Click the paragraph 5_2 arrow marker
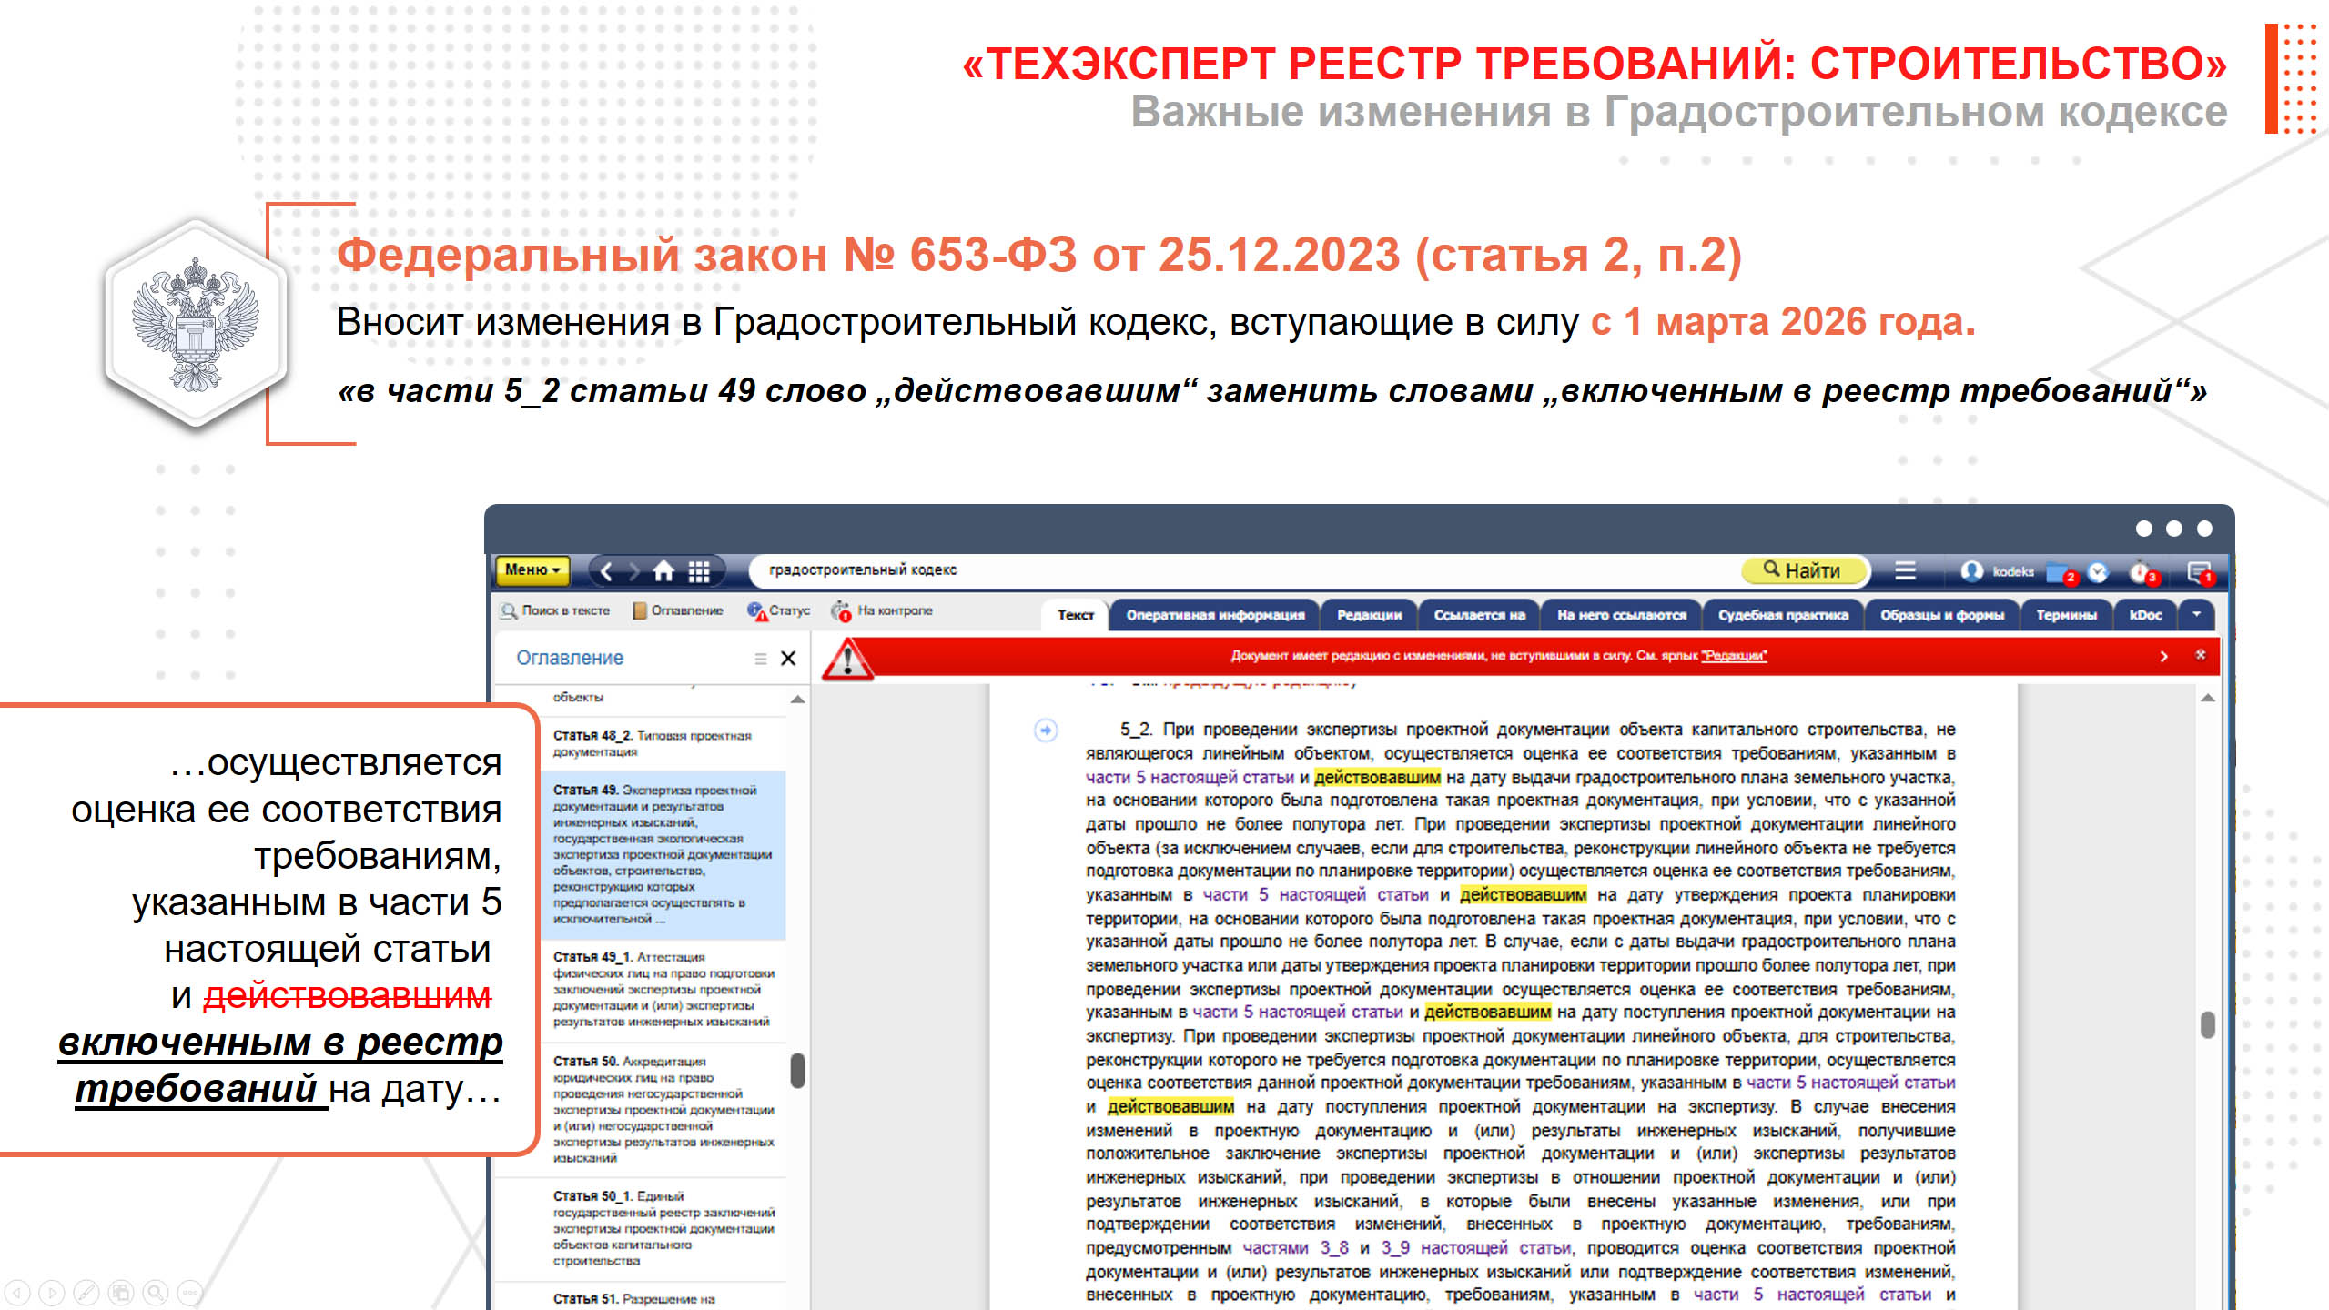The width and height of the screenshot is (2329, 1310). point(1046,731)
